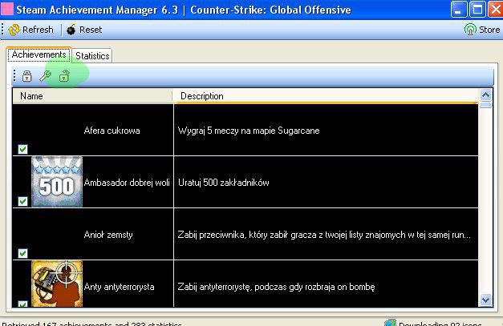Click the Refresh toolbar button
The image size is (503, 326).
[30, 30]
